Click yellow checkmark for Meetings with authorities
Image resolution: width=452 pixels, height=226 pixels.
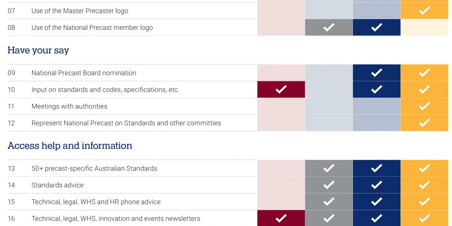point(424,106)
